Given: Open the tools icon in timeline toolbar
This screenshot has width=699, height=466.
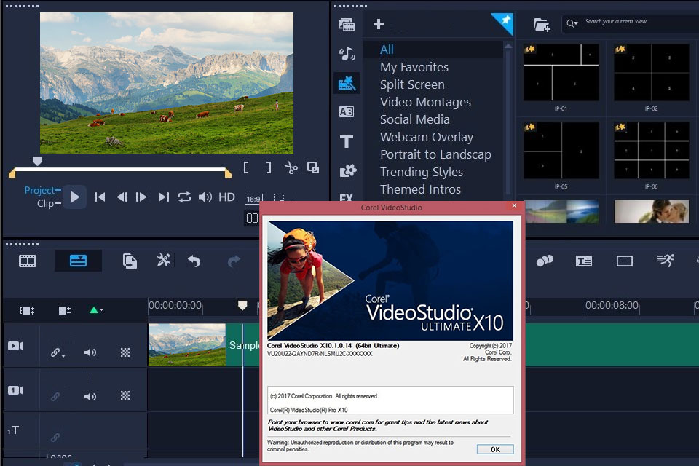Looking at the screenshot, I should pos(164,260).
